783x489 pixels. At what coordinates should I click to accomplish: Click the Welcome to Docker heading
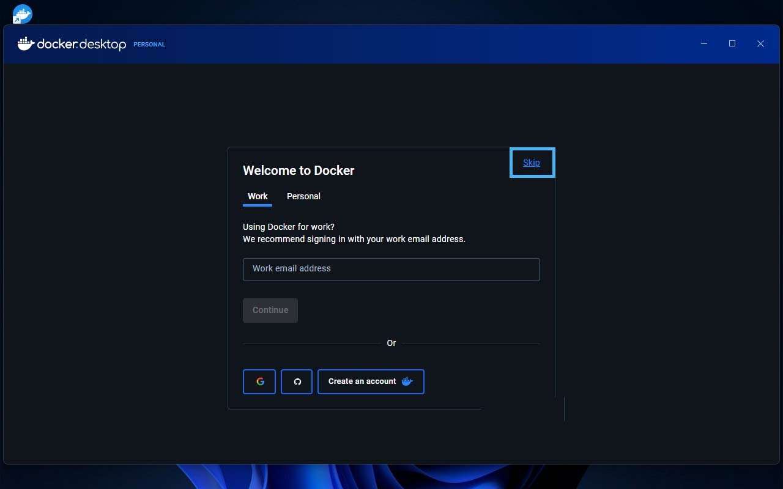(299, 171)
